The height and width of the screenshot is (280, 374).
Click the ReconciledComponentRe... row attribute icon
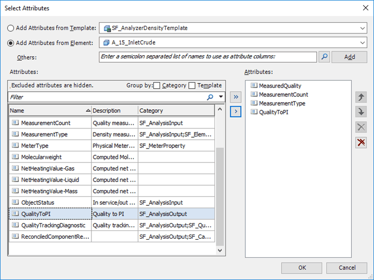pos(15,236)
